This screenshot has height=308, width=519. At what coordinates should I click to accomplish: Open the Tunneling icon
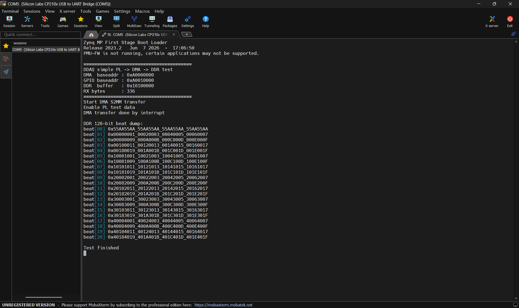pos(152,22)
